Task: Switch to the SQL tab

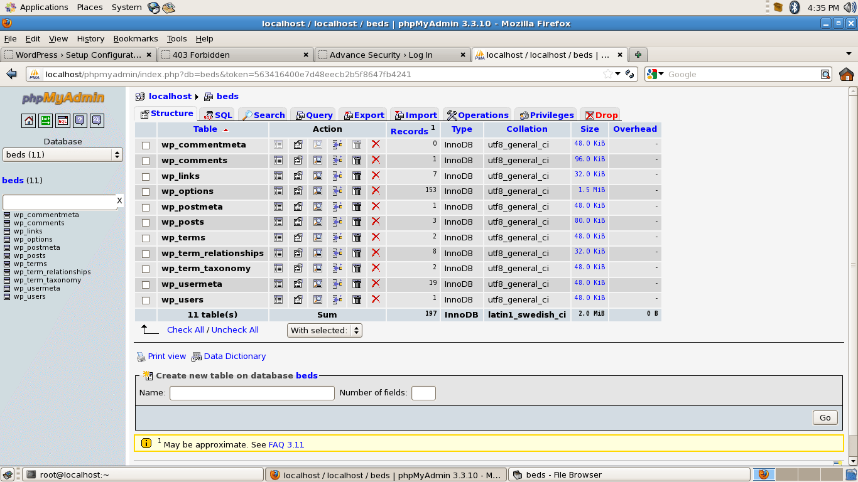Action: click(x=218, y=115)
